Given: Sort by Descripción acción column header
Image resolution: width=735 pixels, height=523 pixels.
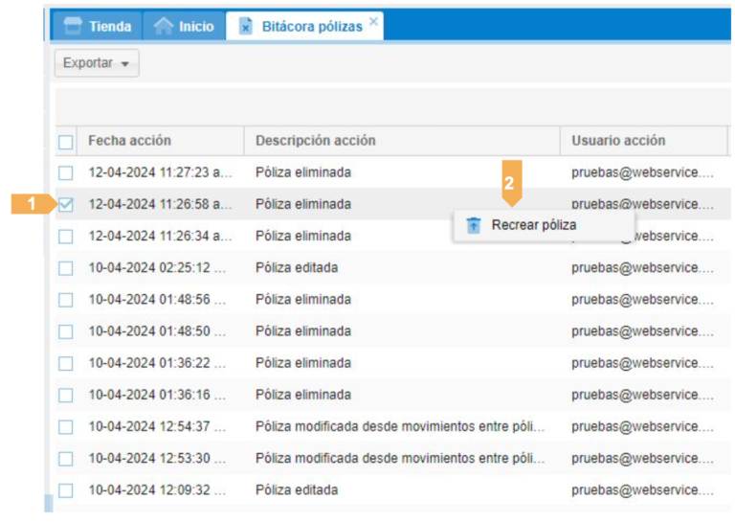Looking at the screenshot, I should point(315,141).
